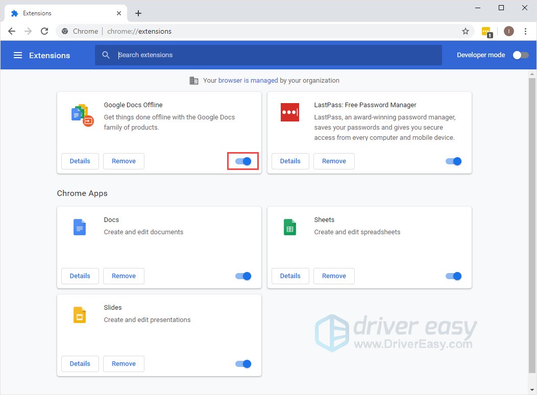Click the Google Docs Offline extension icon
The width and height of the screenshot is (537, 395).
point(80,114)
